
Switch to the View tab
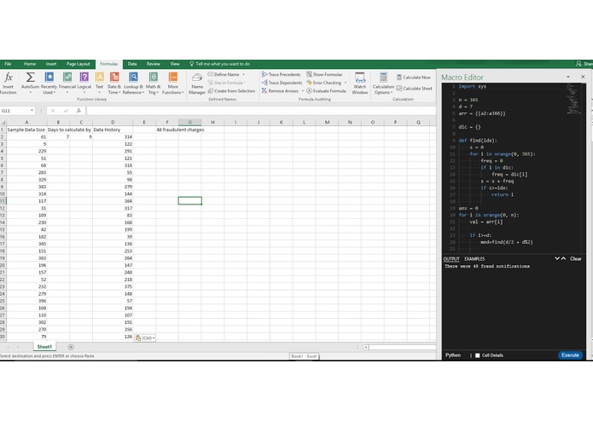coord(175,64)
